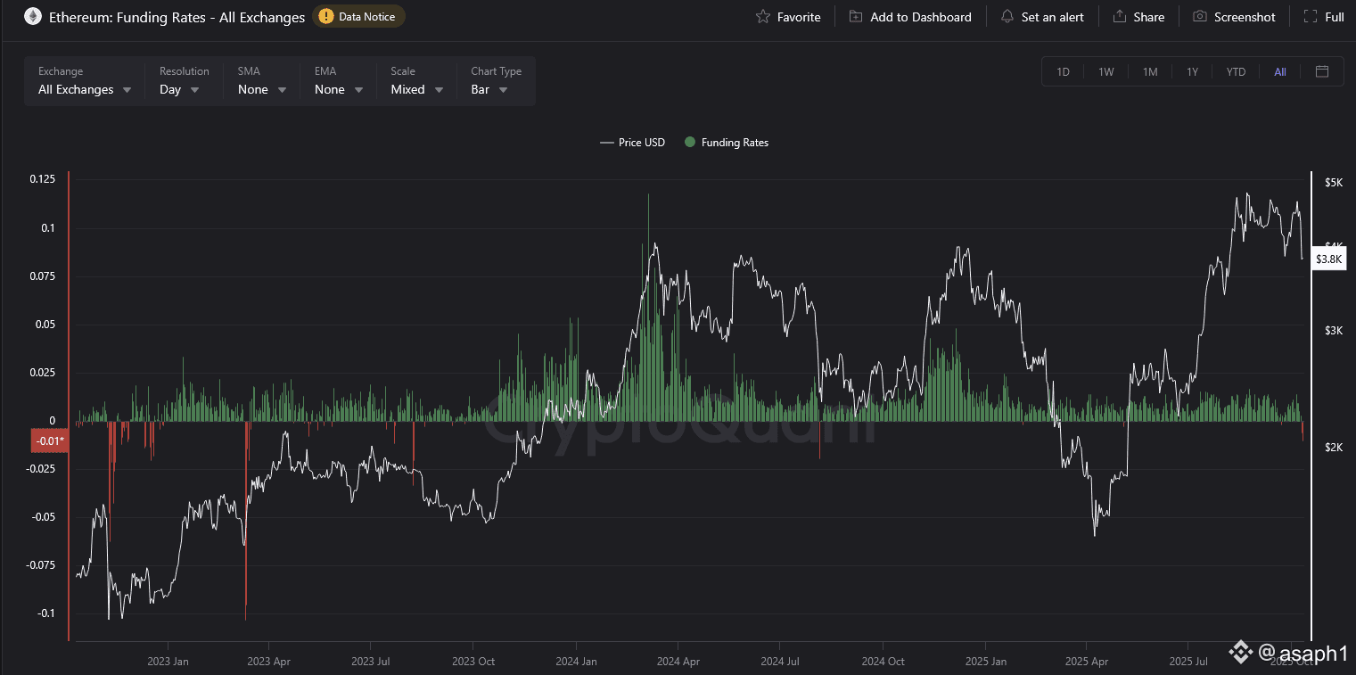1356x675 pixels.
Task: Select the 1Y time range tab
Action: click(x=1192, y=72)
